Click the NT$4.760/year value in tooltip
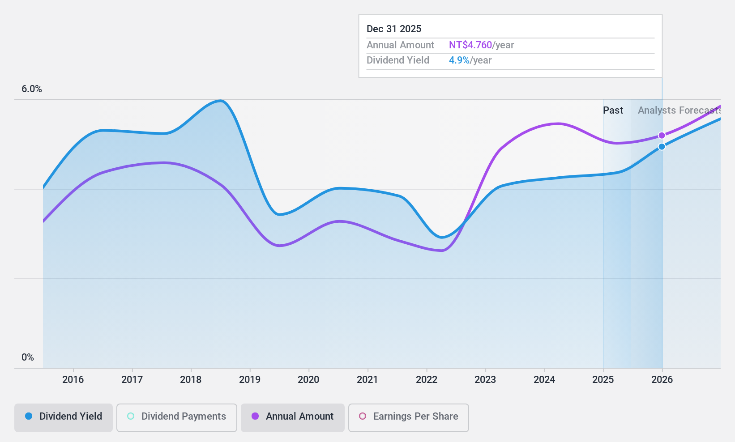735x442 pixels. pyautogui.click(x=481, y=45)
